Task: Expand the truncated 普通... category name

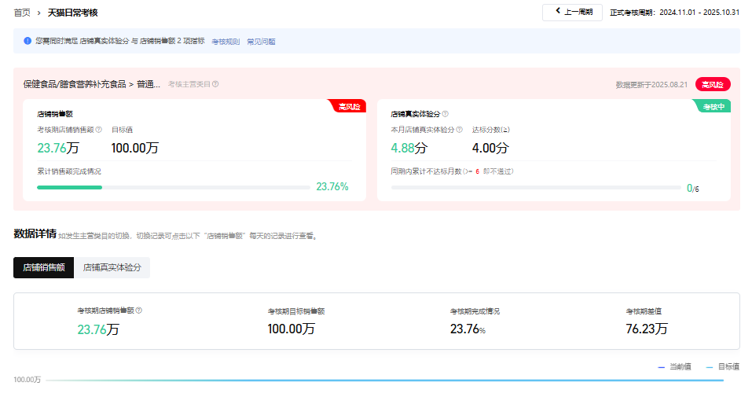Action: tap(149, 84)
